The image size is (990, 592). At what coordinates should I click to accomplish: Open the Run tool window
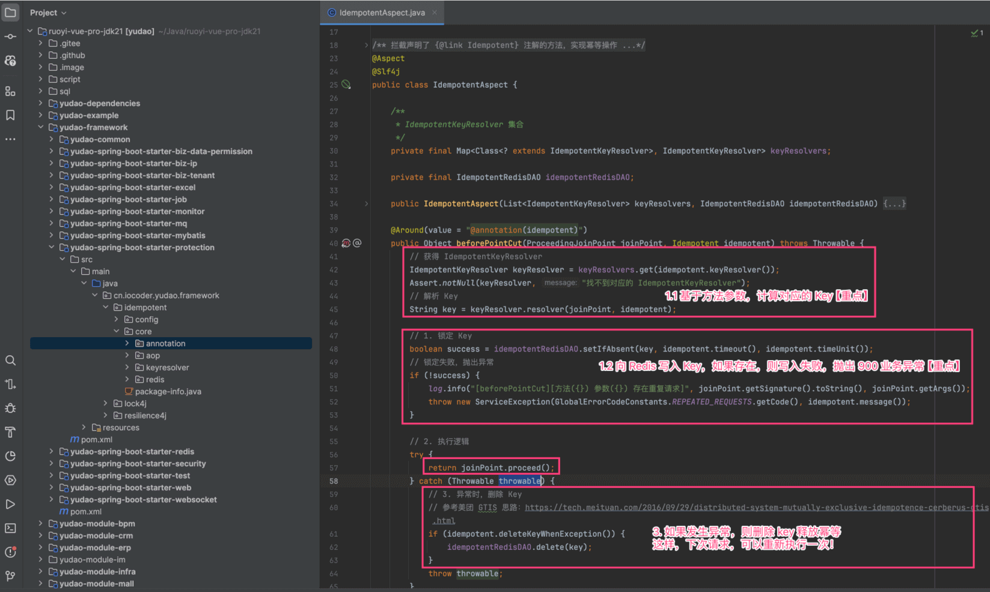(x=10, y=504)
